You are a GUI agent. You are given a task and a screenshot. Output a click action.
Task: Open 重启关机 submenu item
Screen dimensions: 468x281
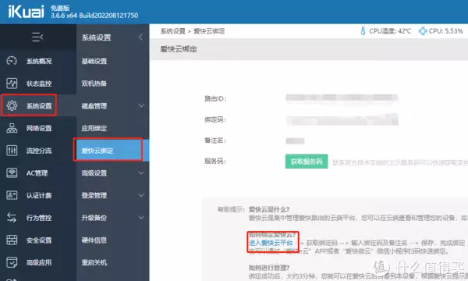[94, 263]
